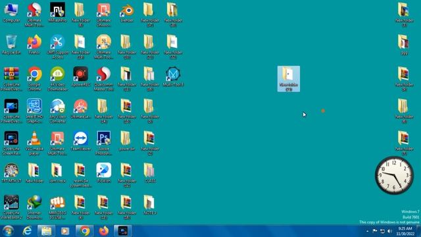Select the Multi-Tool 8 shortcut
Viewport: 421px width, 237px height.
click(173, 77)
